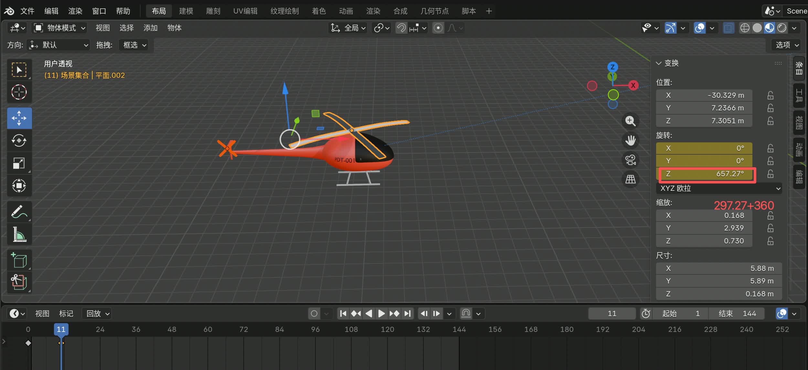Image resolution: width=808 pixels, height=370 pixels.
Task: Toggle X-ray display mode
Action: 728,28
